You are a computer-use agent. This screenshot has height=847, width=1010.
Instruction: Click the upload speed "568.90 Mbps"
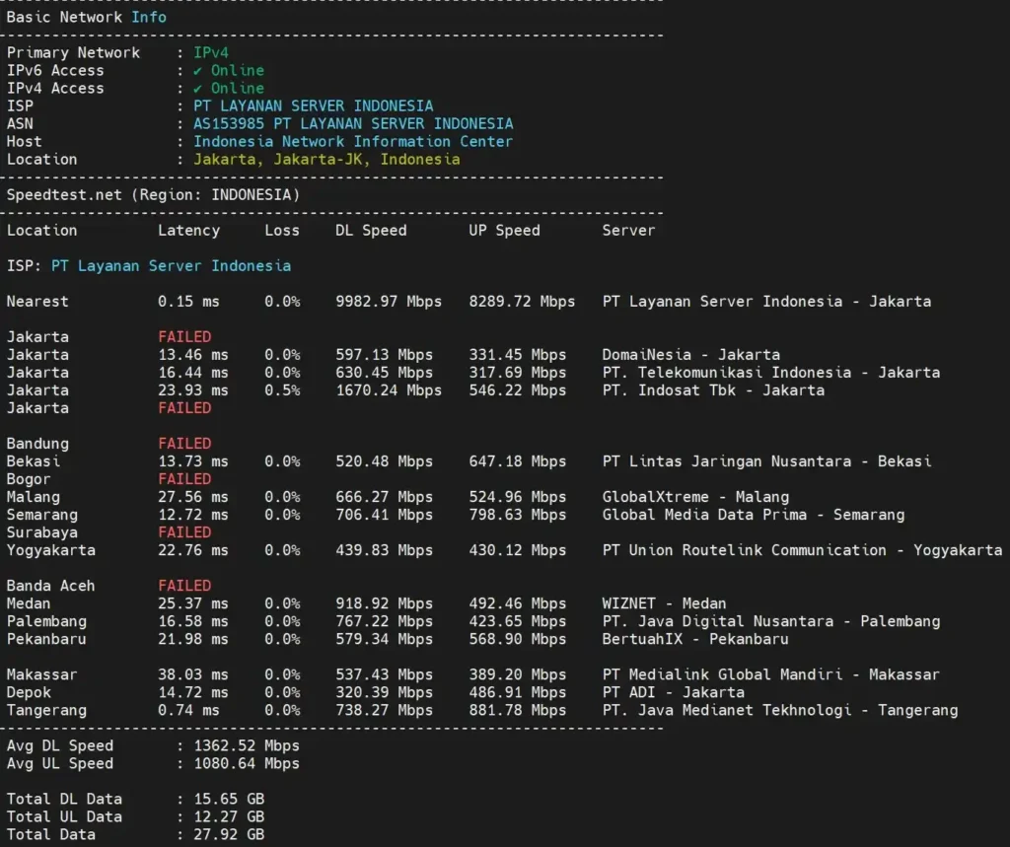click(x=518, y=640)
